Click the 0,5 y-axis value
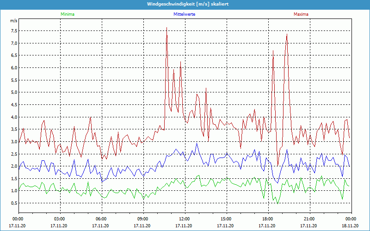Viewport: 370px width, 231px height. coord(14,203)
